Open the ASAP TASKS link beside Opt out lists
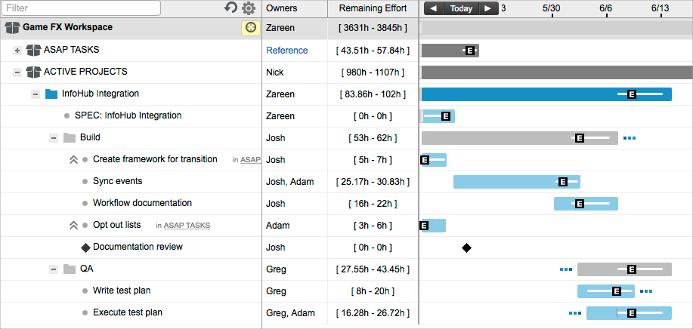Viewport: 693px width, 329px height. [x=187, y=226]
